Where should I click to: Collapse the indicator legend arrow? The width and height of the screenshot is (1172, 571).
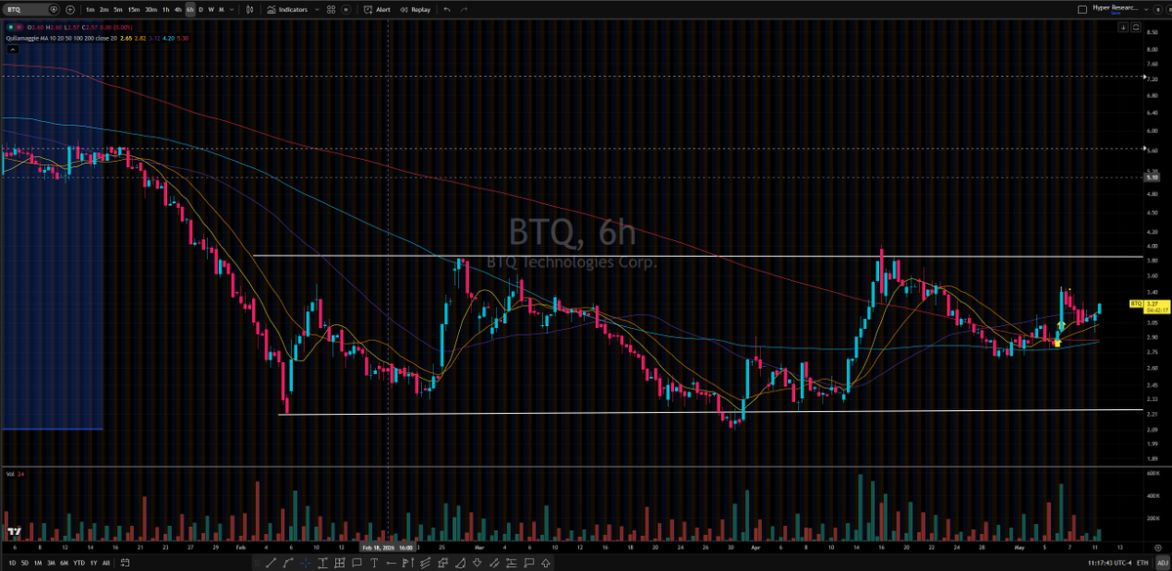[x=12, y=48]
